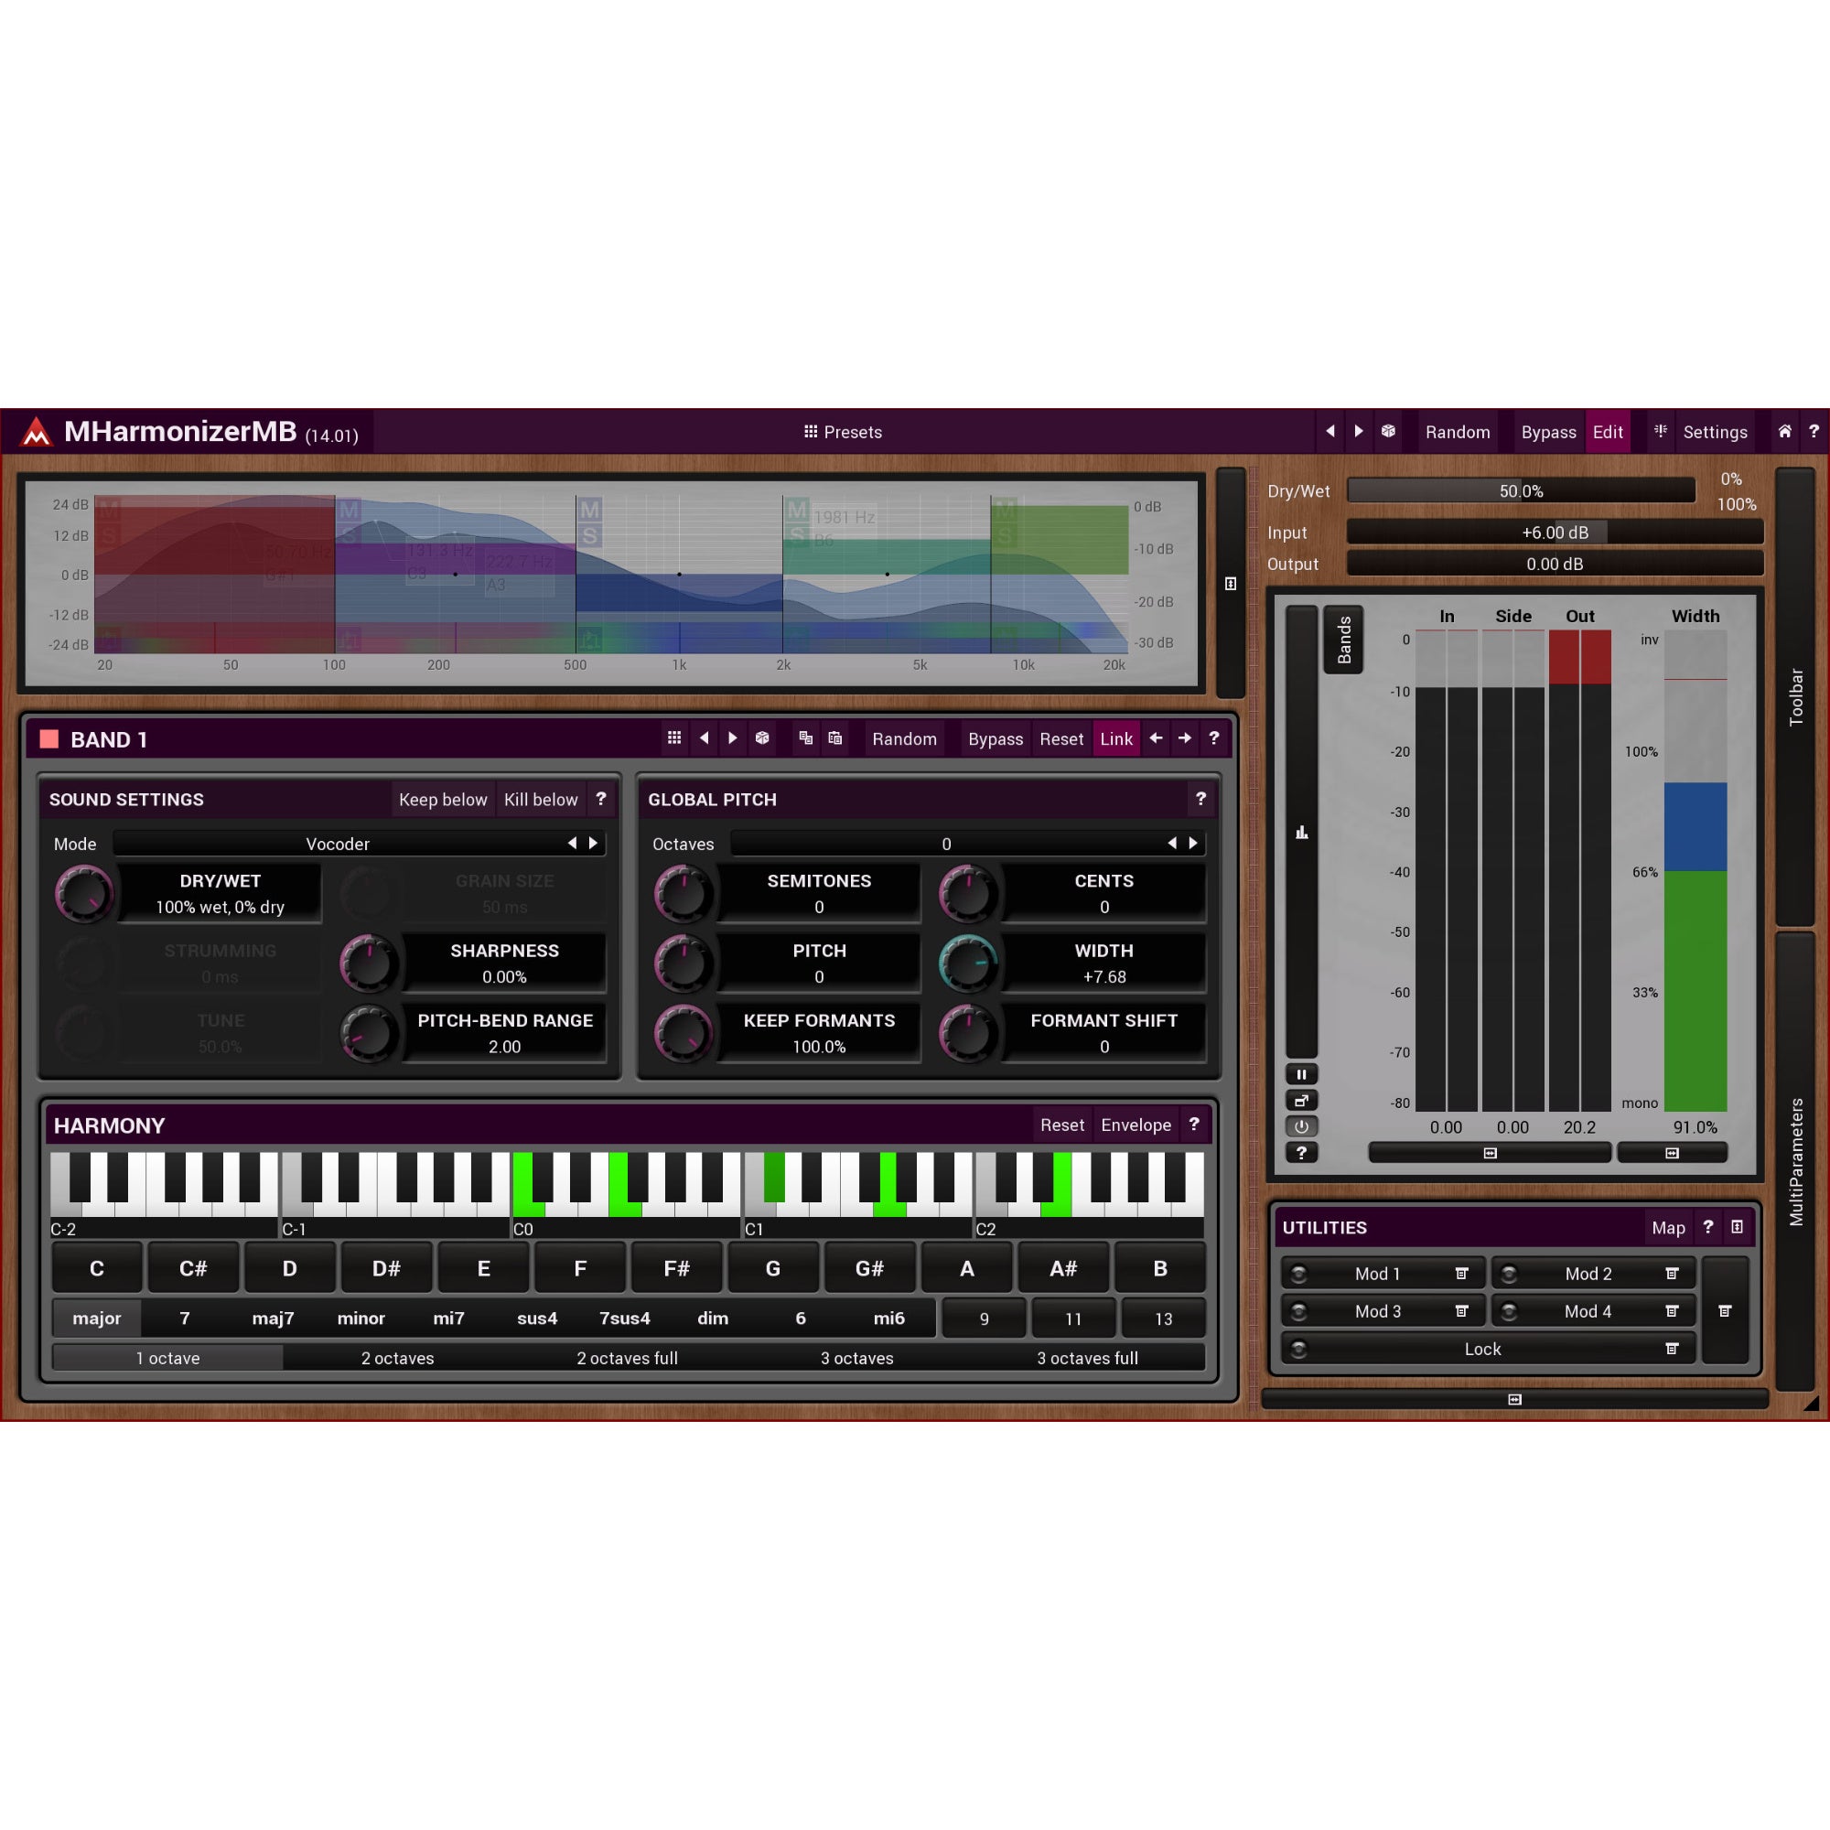Click the Utilities Map button
This screenshot has height=1830, width=1830.
(1668, 1228)
